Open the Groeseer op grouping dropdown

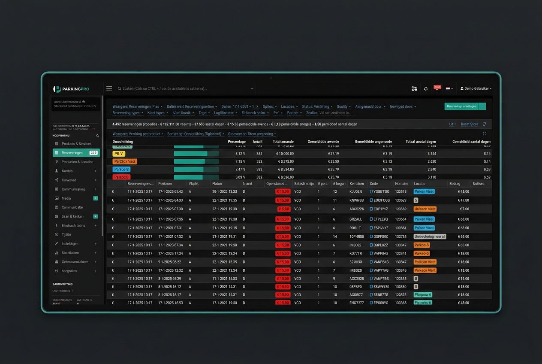[x=252, y=134]
